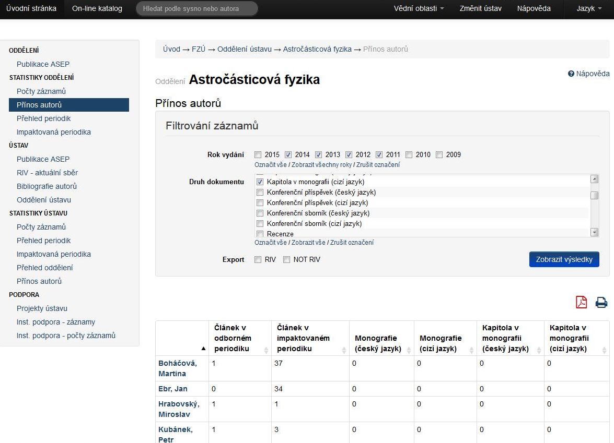This screenshot has width=614, height=443.
Task: Click the document type list scroll-up arrow
Action: click(x=595, y=179)
